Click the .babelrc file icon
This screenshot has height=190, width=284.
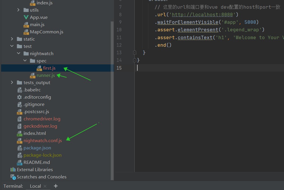[x=19, y=90]
